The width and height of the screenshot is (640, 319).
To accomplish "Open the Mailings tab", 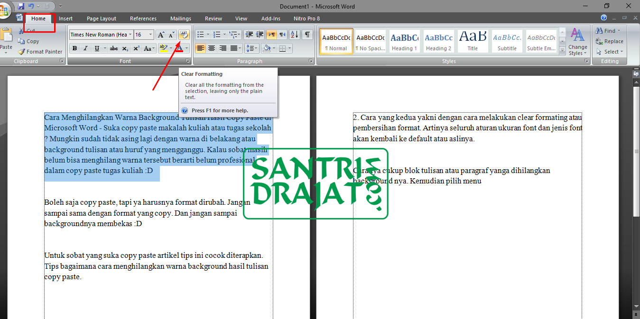I will pos(181,18).
